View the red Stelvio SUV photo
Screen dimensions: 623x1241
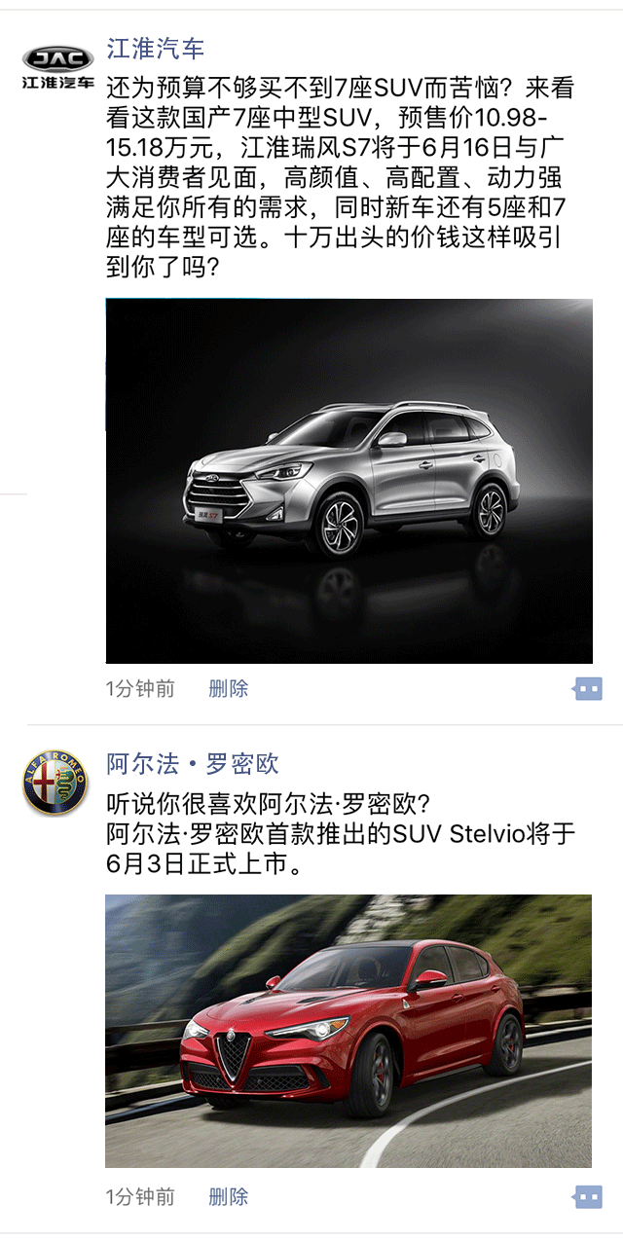pos(348,1031)
